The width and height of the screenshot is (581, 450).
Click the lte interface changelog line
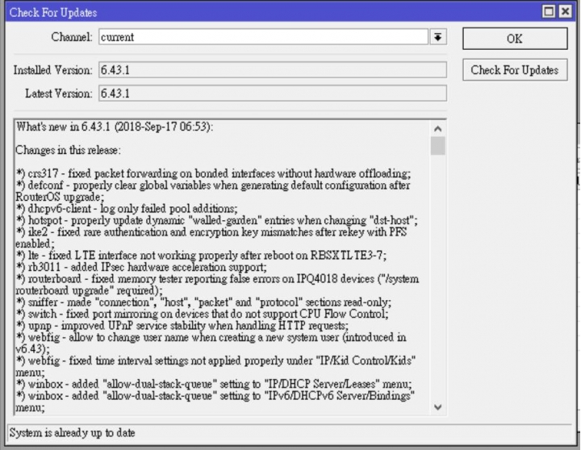click(202, 255)
